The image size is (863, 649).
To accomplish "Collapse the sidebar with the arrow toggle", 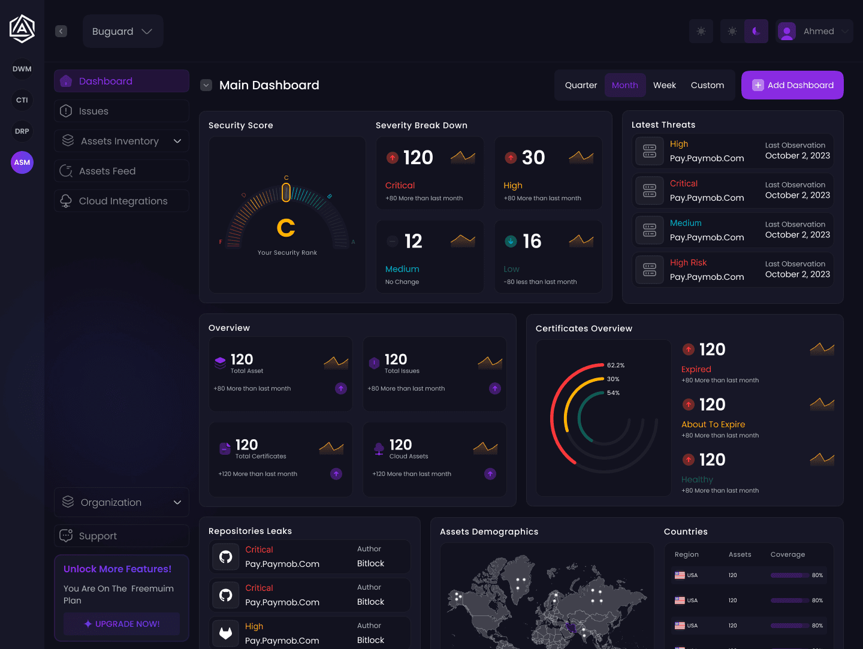I will (61, 31).
